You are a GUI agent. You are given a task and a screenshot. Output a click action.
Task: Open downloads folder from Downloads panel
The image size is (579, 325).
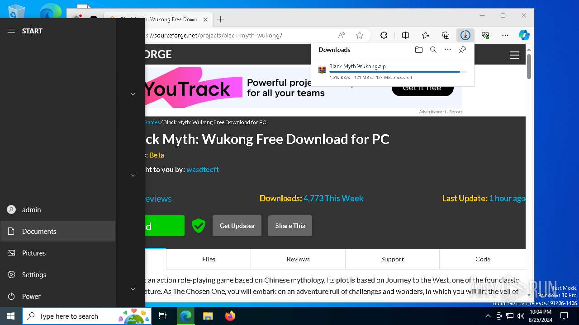(x=419, y=50)
